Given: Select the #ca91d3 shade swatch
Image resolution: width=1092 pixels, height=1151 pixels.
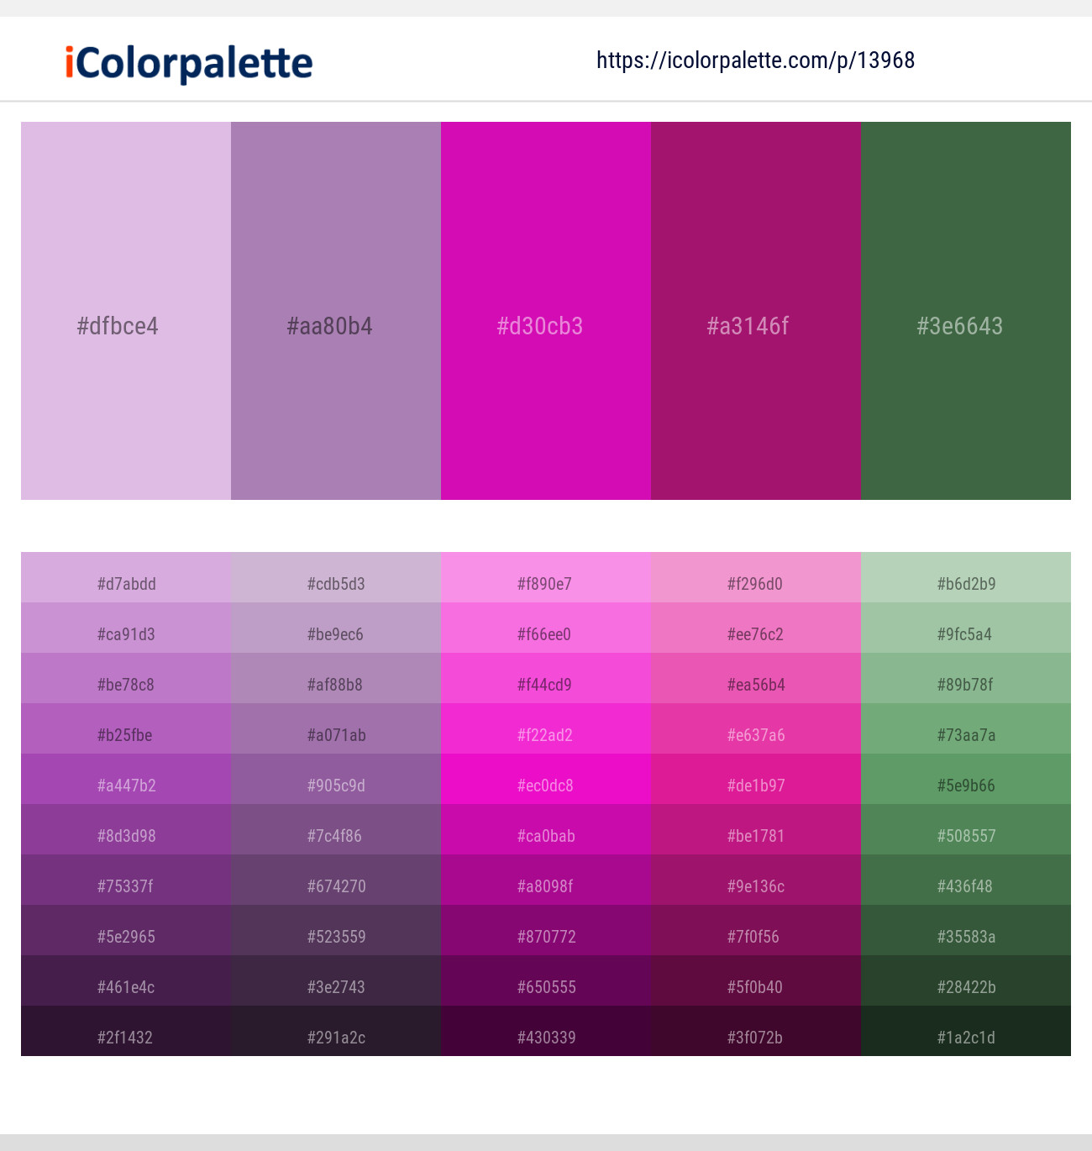Looking at the screenshot, I should pos(125,634).
